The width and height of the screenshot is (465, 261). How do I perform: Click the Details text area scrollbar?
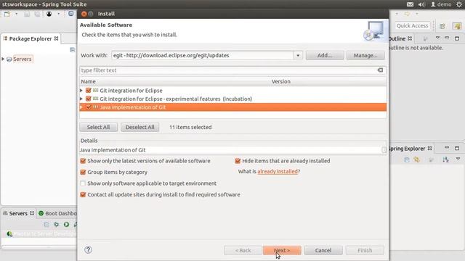[x=384, y=150]
